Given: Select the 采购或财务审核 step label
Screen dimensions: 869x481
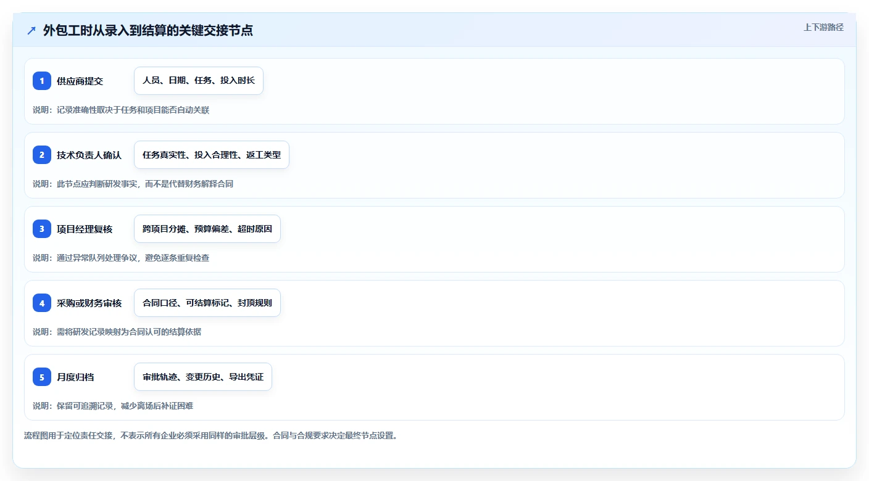Looking at the screenshot, I should (x=89, y=303).
